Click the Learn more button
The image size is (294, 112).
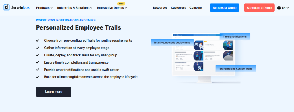(x=54, y=92)
